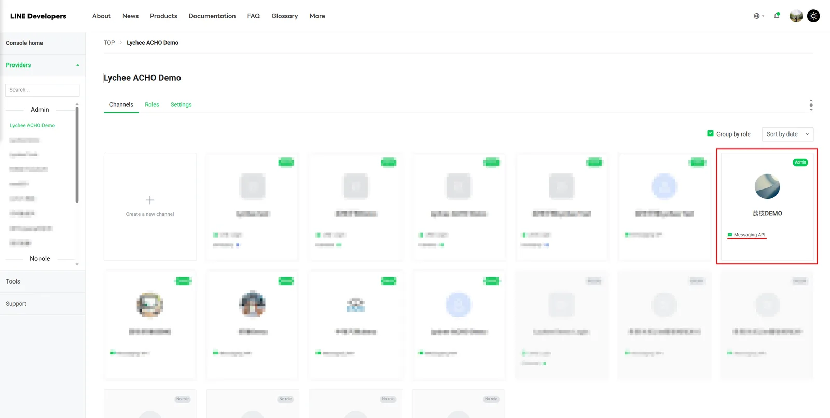The height and width of the screenshot is (418, 830).
Task: Go to Documentation
Action: coord(212,16)
